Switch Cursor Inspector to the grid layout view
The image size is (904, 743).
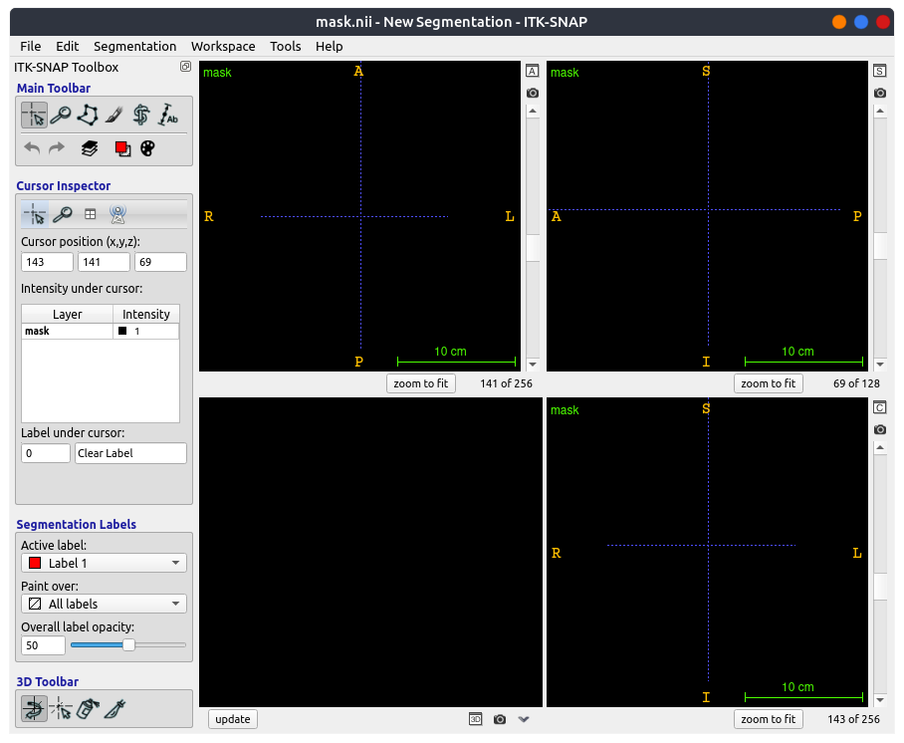click(91, 213)
